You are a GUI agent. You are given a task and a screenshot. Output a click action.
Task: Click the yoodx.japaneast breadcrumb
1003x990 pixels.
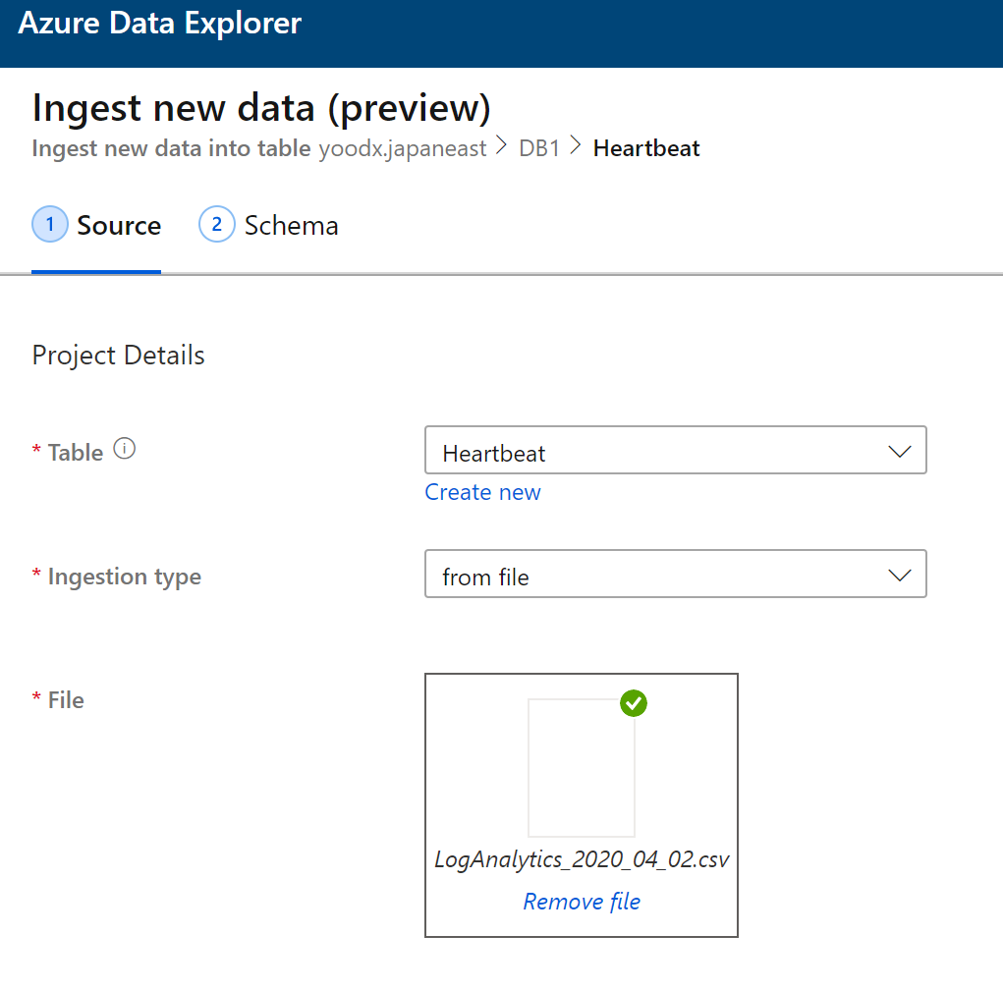click(x=403, y=148)
